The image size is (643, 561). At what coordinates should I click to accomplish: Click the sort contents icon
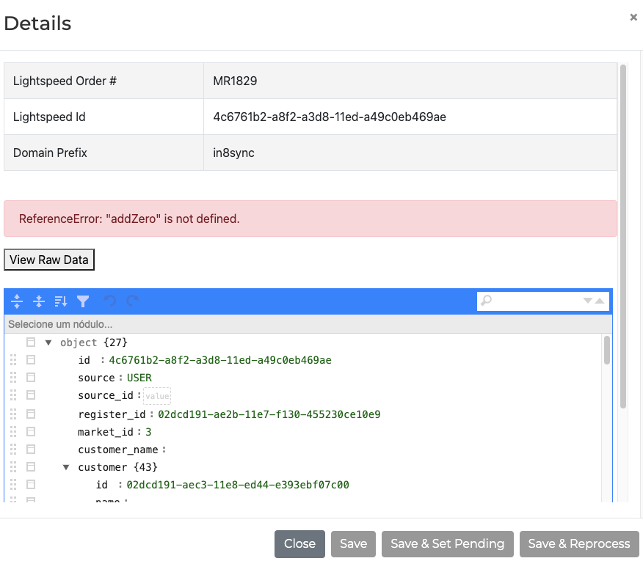pos(61,301)
